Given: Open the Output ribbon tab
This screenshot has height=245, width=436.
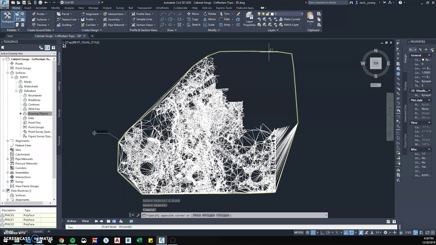Looking at the screenshot, I should pyautogui.click(x=107, y=8).
